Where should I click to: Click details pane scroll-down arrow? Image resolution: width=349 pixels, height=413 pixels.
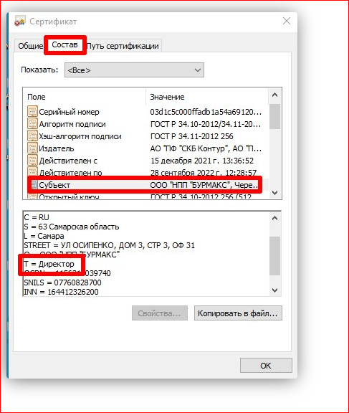click(x=274, y=290)
